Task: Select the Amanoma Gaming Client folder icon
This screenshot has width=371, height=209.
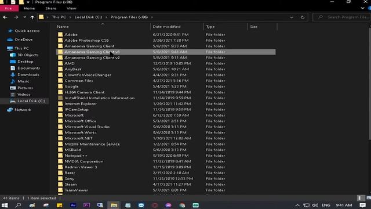Action: (x=60, y=46)
